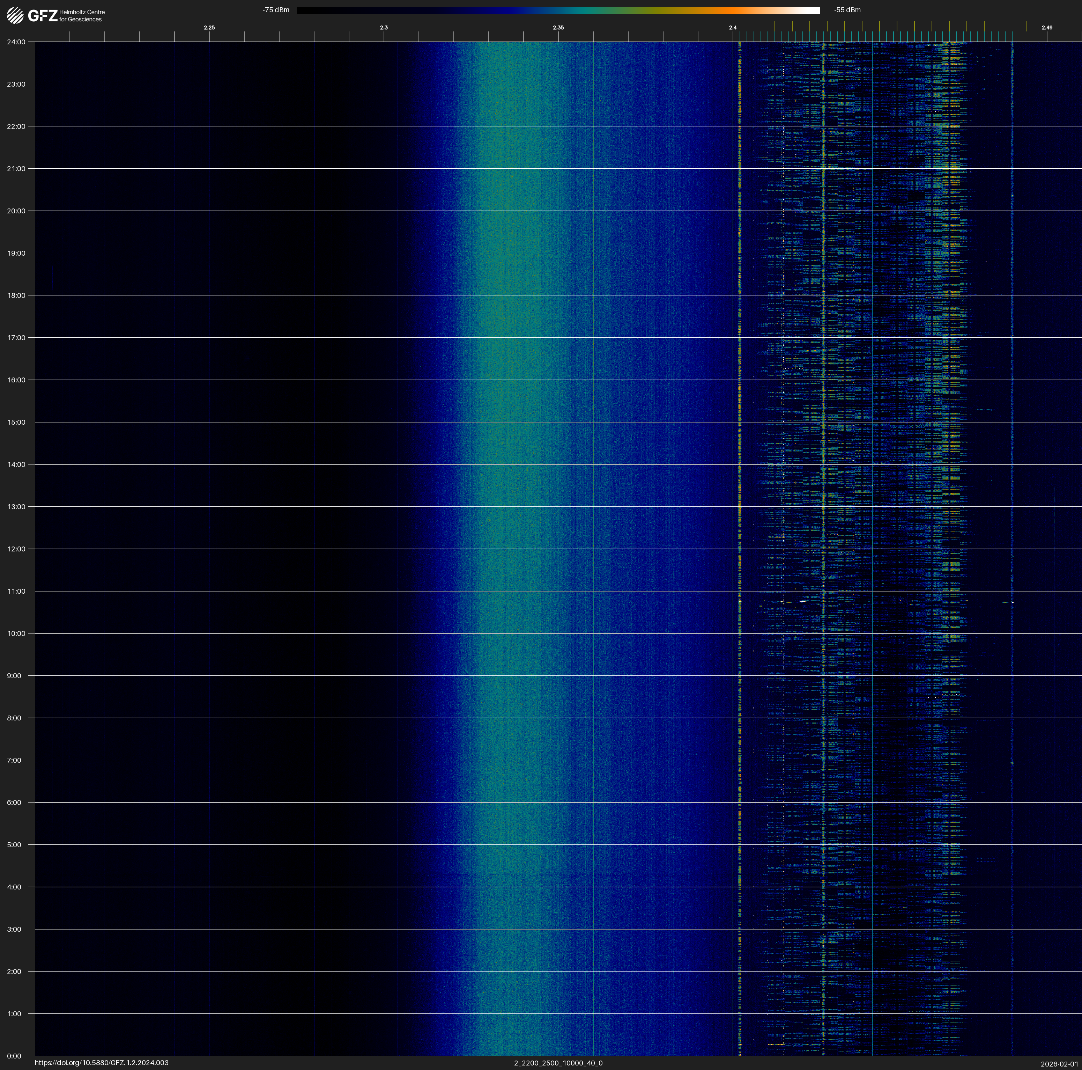The width and height of the screenshot is (1082, 1070).
Task: Click the GFZ letters in the logo
Action: click(x=43, y=16)
